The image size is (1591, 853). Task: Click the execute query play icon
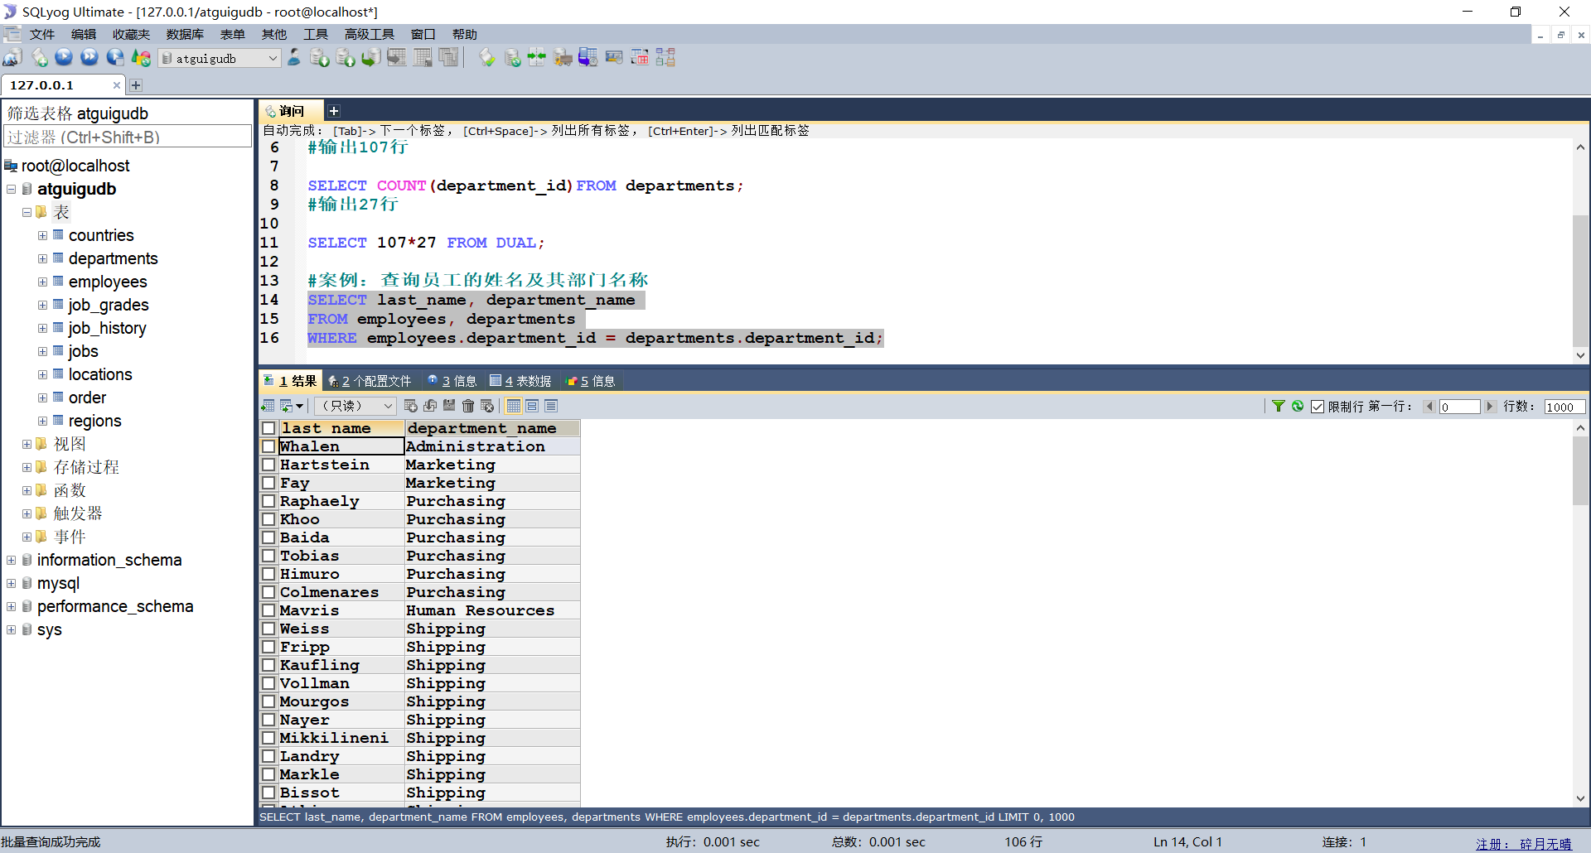coord(64,58)
